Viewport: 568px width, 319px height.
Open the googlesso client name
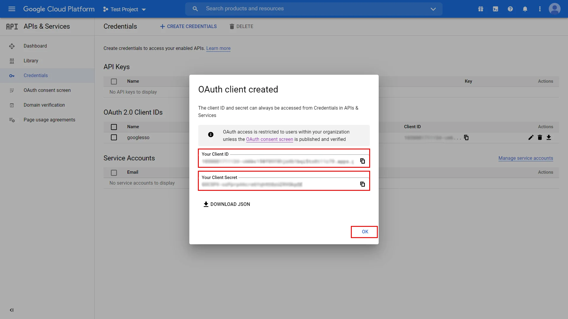138,138
